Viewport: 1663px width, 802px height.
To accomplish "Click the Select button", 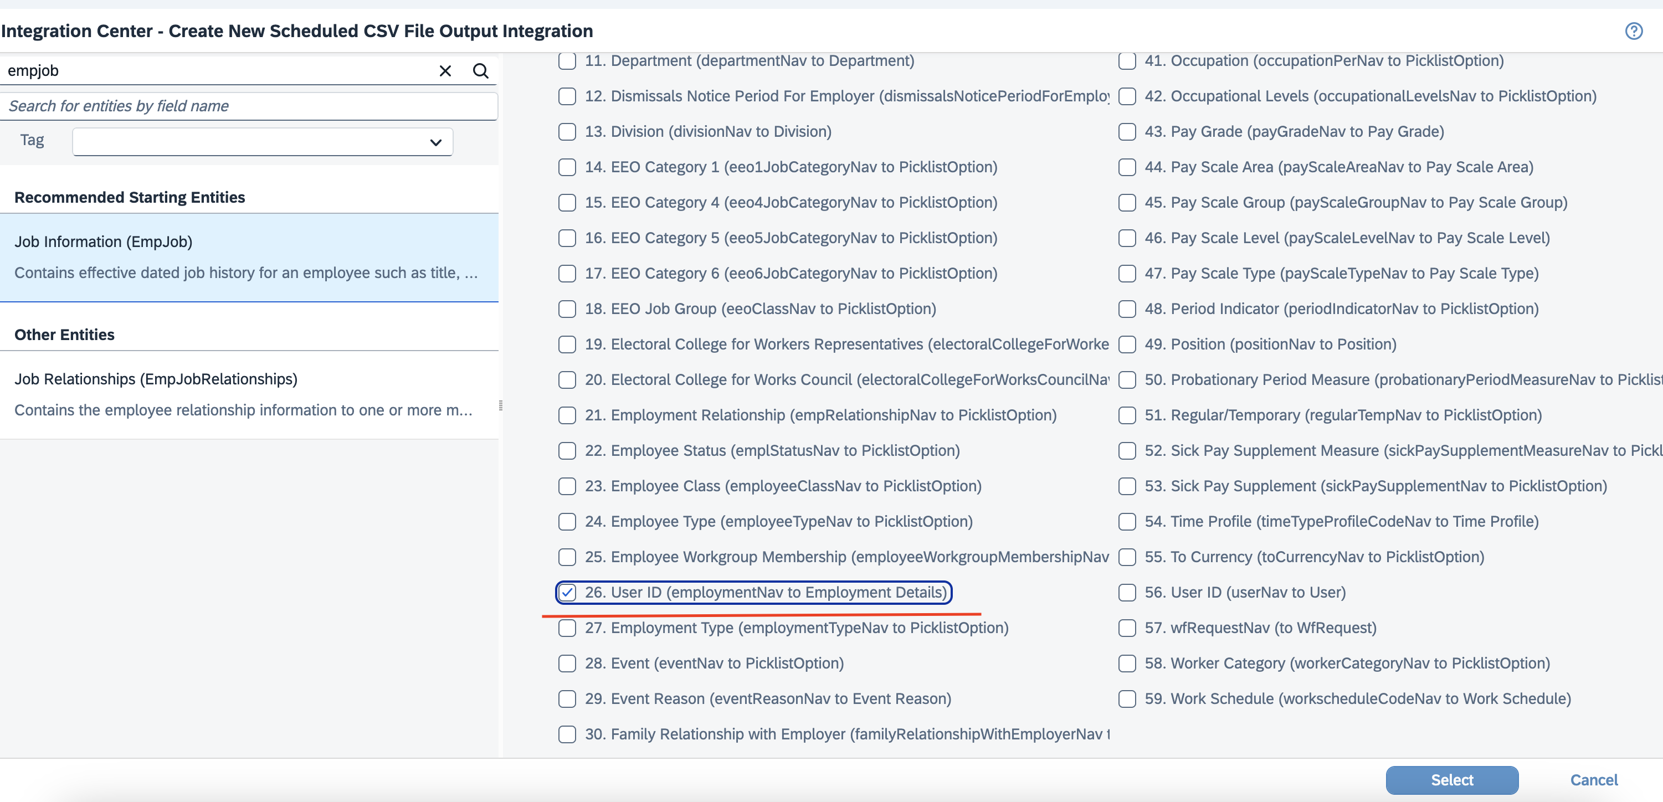I will [x=1451, y=780].
